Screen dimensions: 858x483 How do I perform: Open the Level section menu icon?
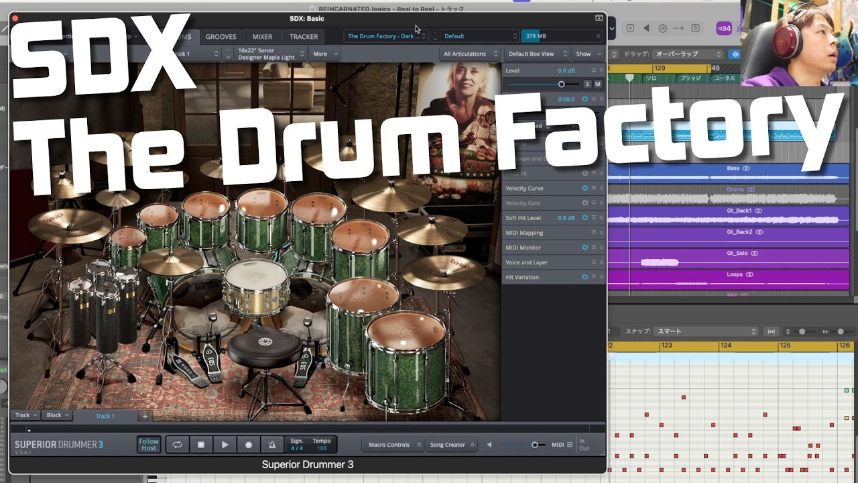593,70
